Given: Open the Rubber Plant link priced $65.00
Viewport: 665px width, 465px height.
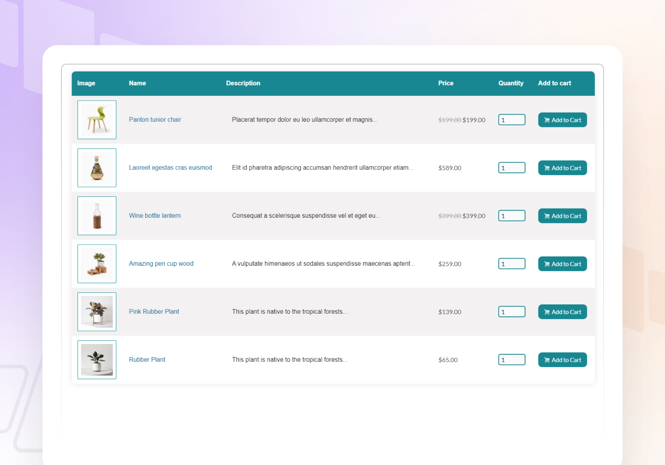Looking at the screenshot, I should [147, 359].
